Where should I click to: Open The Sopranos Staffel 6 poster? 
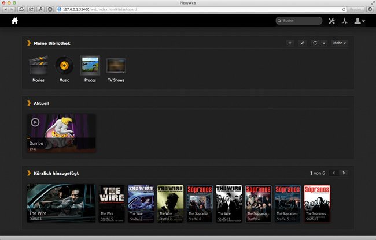200,204
